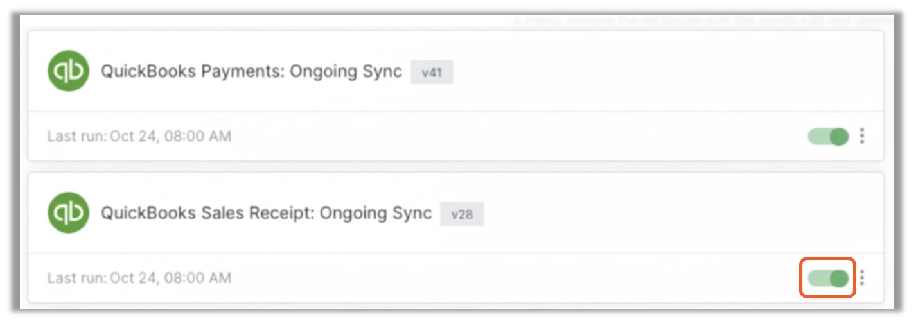
Task: Disable the QuickBooks Payments Ongoing Sync toggle
Action: click(x=828, y=136)
